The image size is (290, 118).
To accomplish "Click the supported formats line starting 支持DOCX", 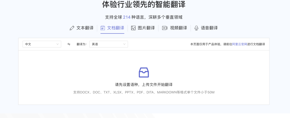I will [x=144, y=92].
